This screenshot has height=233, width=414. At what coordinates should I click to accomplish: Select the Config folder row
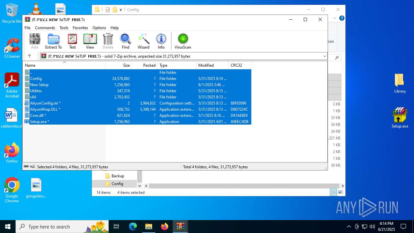click(x=137, y=79)
